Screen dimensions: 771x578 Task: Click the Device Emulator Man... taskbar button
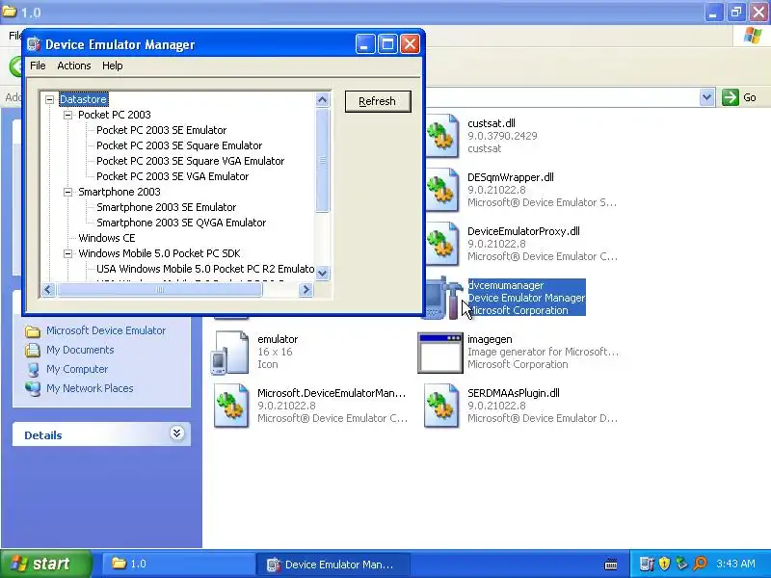click(x=332, y=565)
